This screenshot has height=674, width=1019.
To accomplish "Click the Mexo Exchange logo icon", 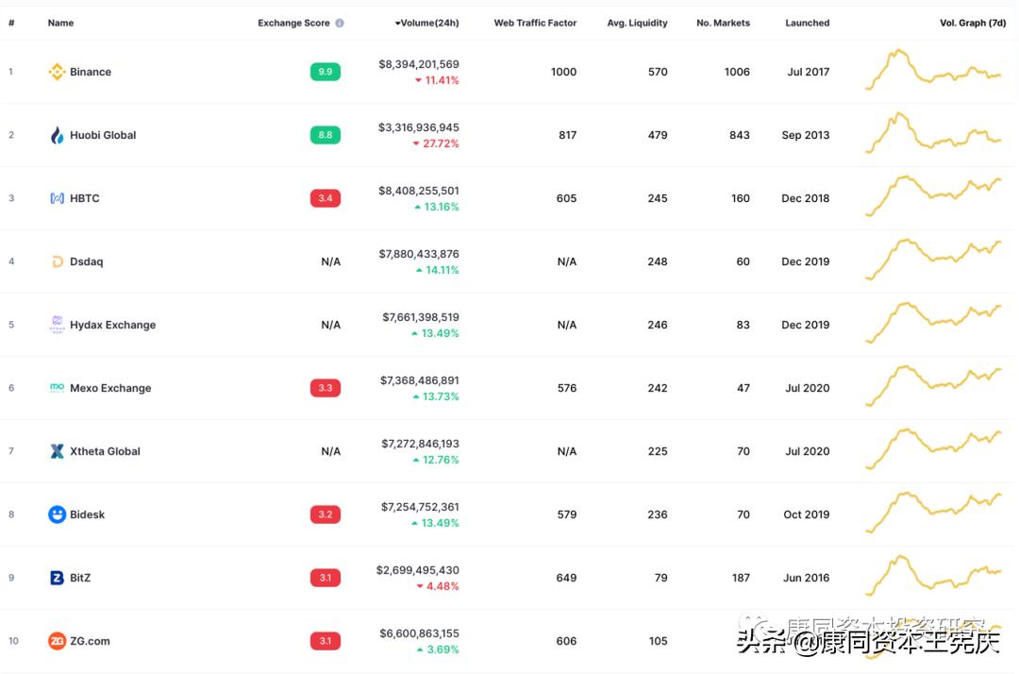I will tap(57, 388).
